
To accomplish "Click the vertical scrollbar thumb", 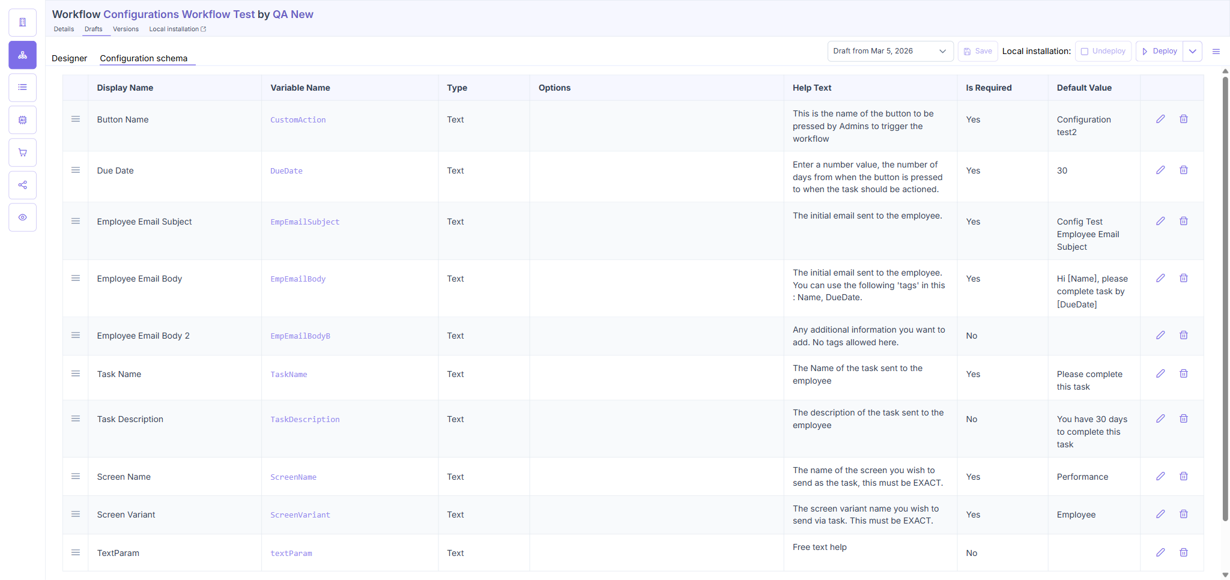I will point(1225,298).
